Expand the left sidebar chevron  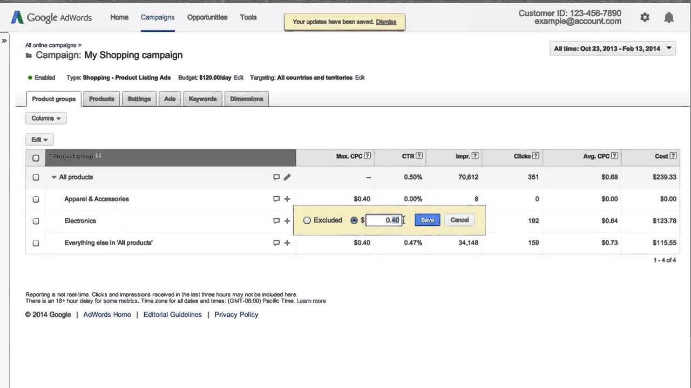click(4, 40)
